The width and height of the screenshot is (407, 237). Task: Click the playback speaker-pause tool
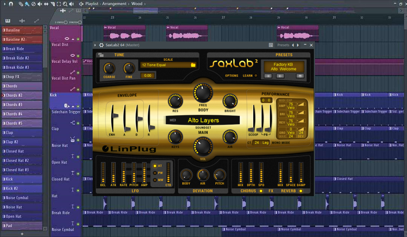click(72, 4)
